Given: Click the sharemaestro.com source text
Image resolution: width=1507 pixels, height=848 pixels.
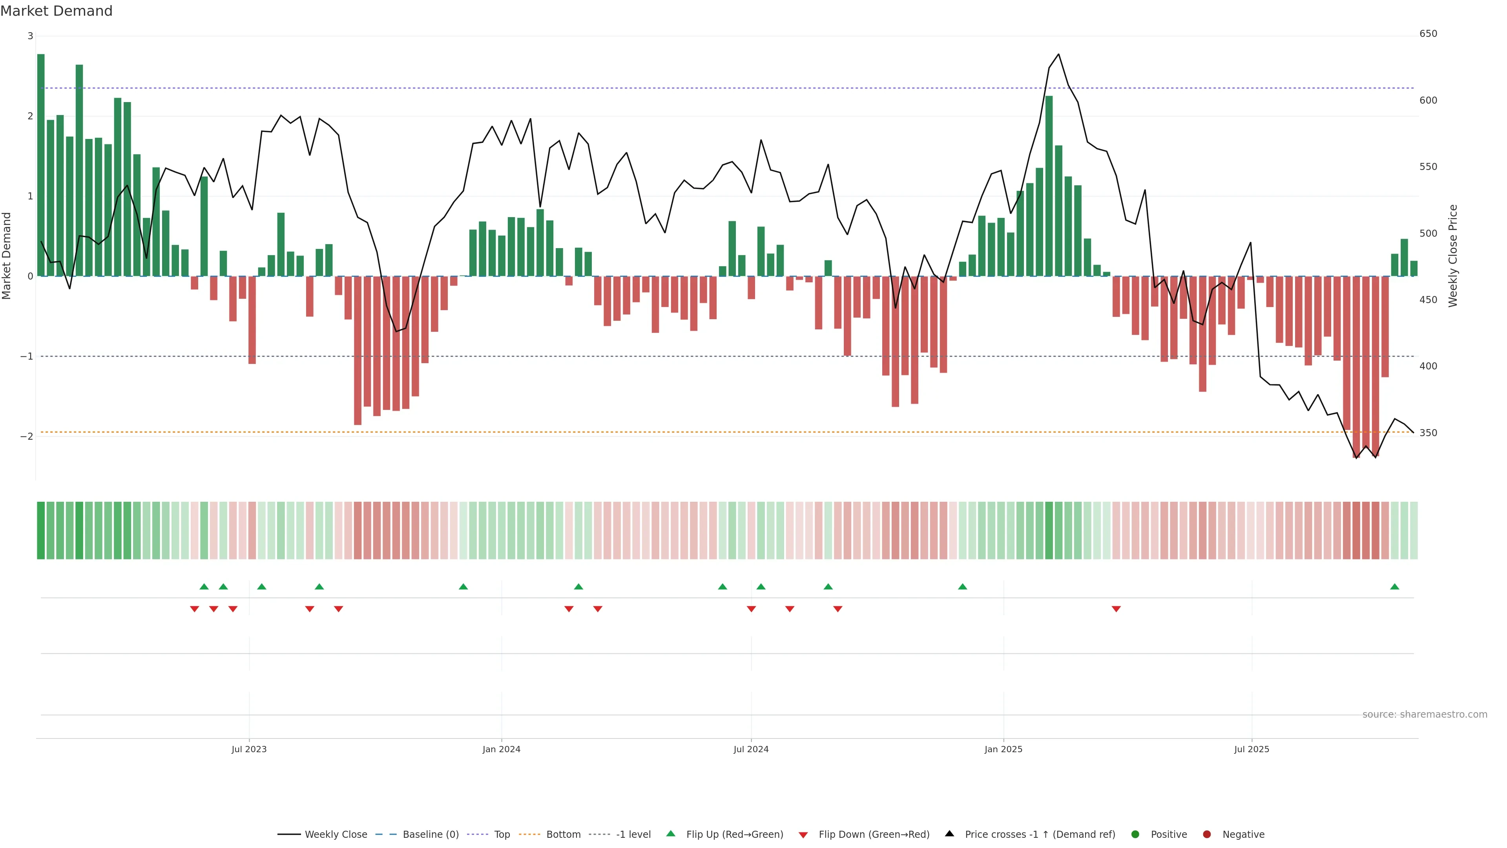Looking at the screenshot, I should (1425, 714).
